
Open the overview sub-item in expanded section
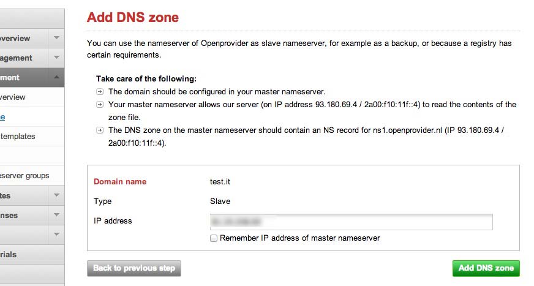pos(13,97)
